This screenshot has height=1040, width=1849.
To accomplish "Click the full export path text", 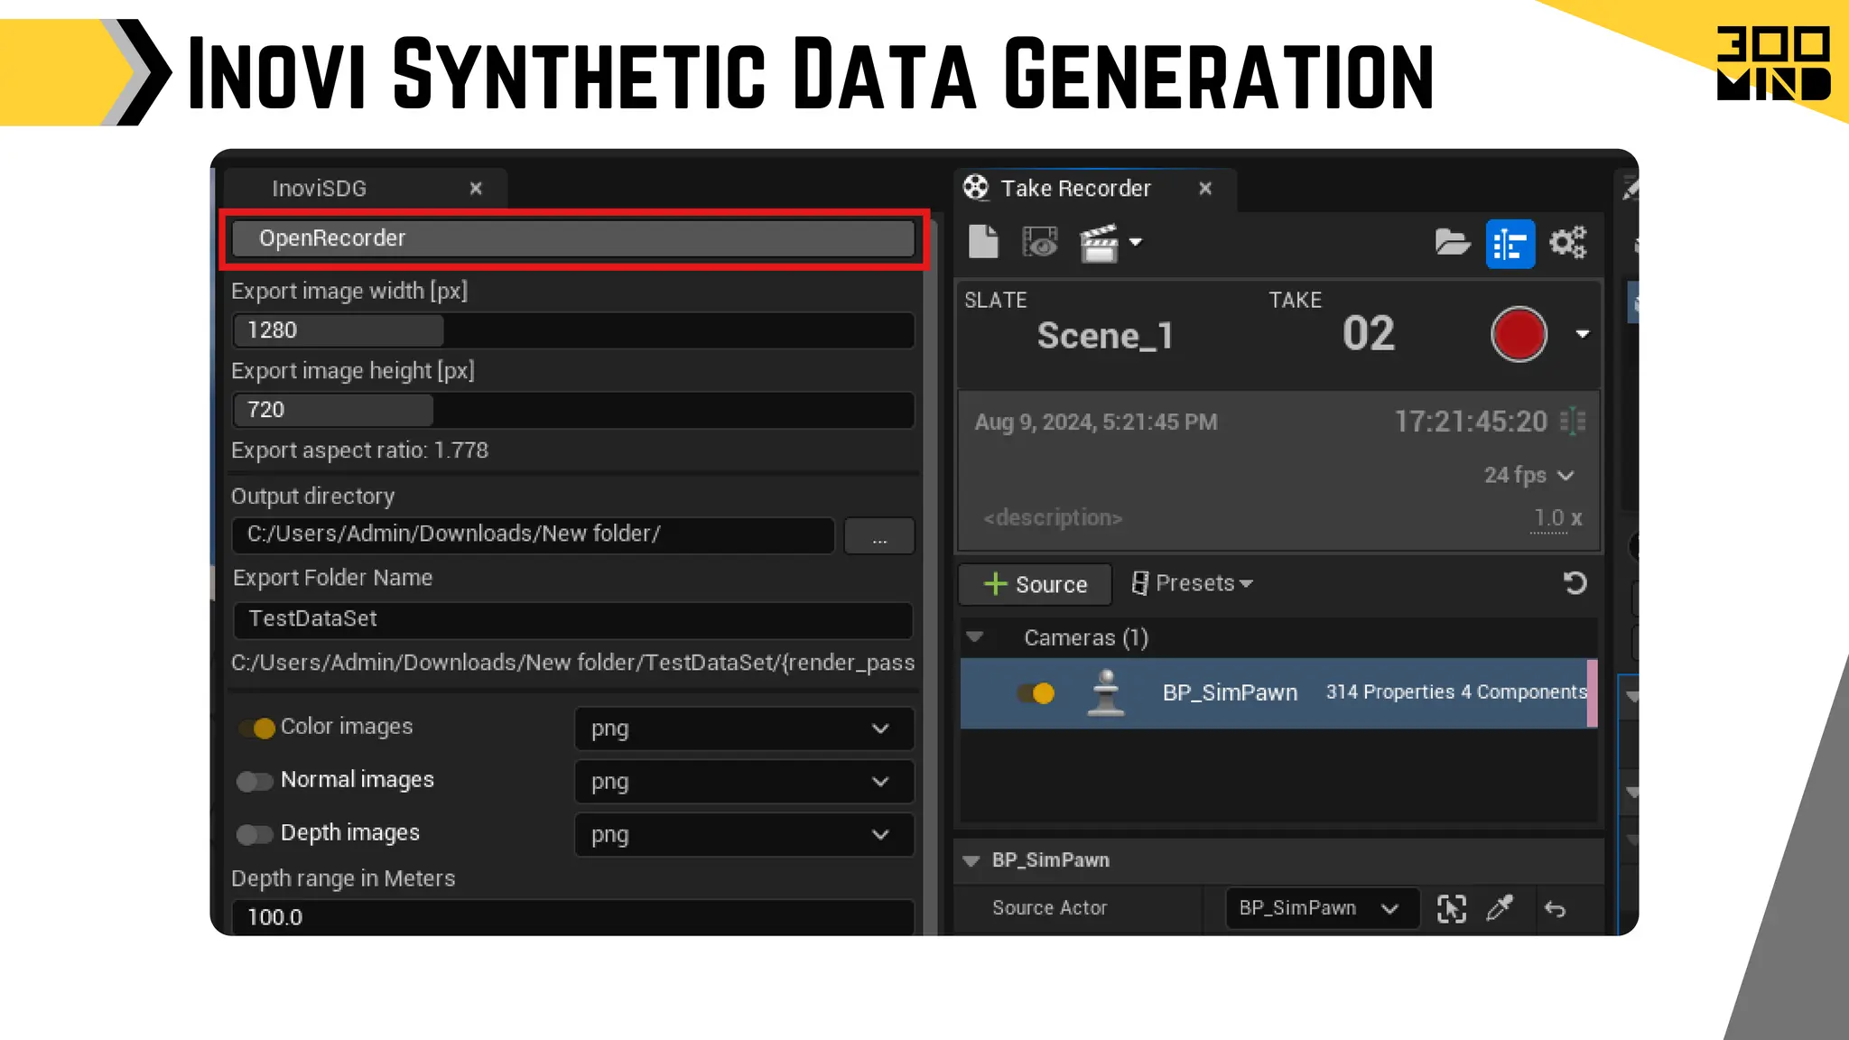I will (573, 663).
